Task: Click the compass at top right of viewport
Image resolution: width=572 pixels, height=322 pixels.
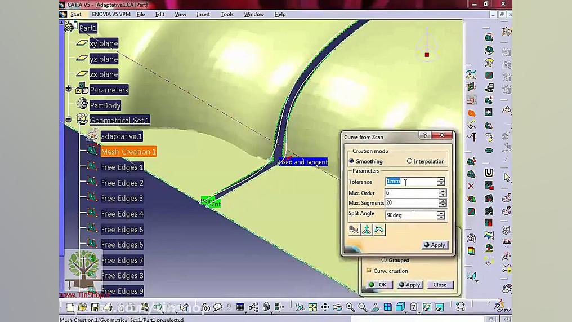Action: tap(427, 46)
